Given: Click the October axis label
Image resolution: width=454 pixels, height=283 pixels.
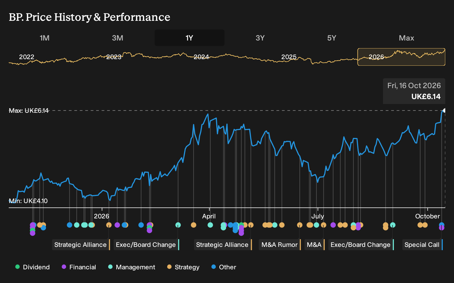Looking at the screenshot, I should click(x=428, y=216).
